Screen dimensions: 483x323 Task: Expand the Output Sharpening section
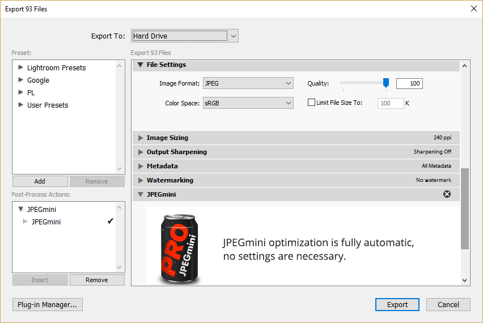pyautogui.click(x=141, y=152)
